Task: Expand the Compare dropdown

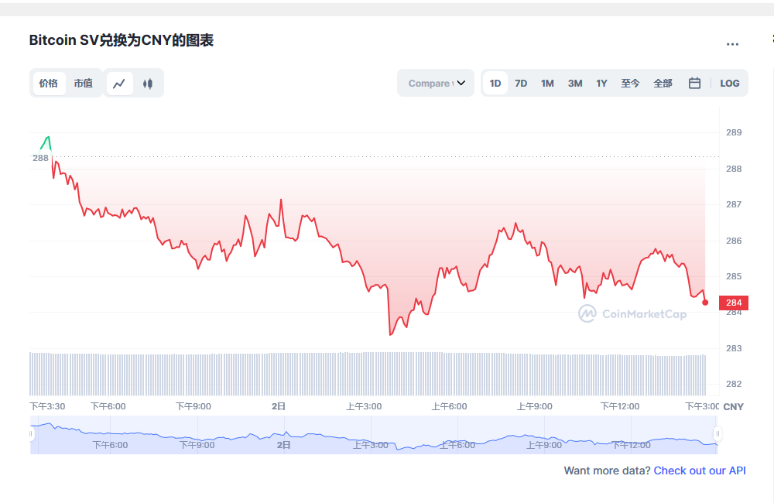Action: click(436, 83)
